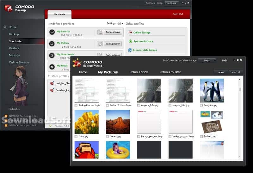Select the flatbed.bmp thumbnail
This screenshot has width=253, height=173.
212,122
